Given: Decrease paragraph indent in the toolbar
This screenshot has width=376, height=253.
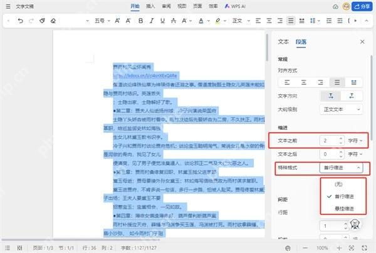Looking at the screenshot, I should point(329,21).
